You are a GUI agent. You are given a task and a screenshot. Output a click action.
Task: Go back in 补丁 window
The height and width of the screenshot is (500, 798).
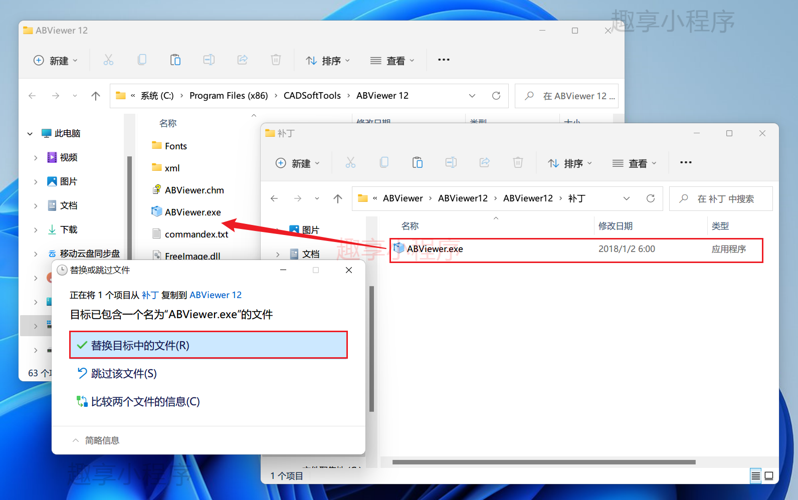click(x=274, y=198)
